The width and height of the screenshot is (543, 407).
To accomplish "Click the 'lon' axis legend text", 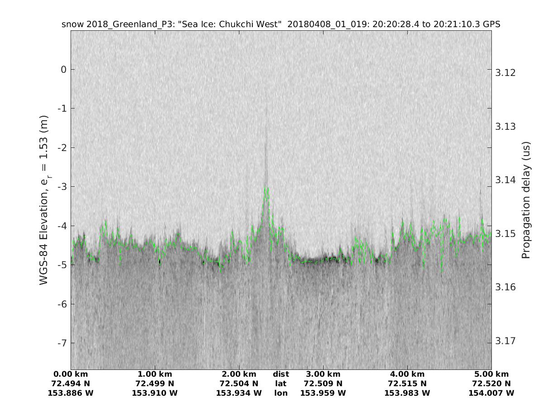I will click(x=281, y=393).
